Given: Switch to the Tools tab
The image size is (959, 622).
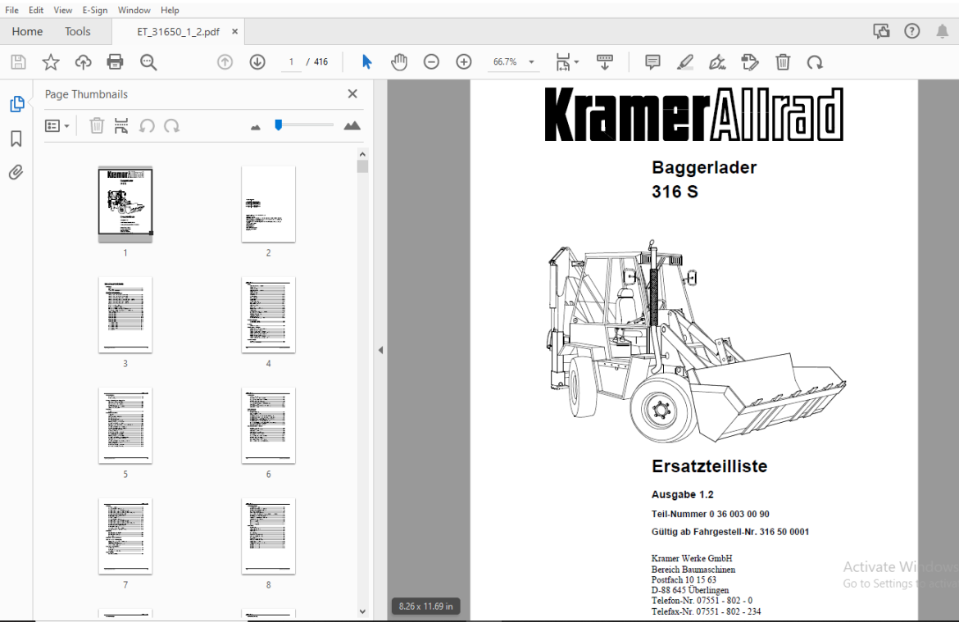Looking at the screenshot, I should coord(78,31).
